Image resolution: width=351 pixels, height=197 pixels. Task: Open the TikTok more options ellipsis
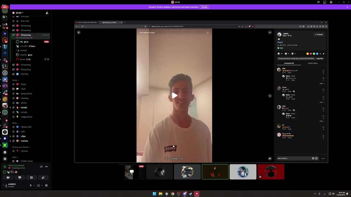pos(270,33)
